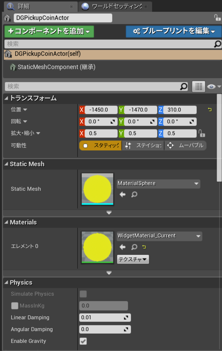The image size is (222, 351).
Task: Browse to Static Mesh in content browser
Action: 134,194
